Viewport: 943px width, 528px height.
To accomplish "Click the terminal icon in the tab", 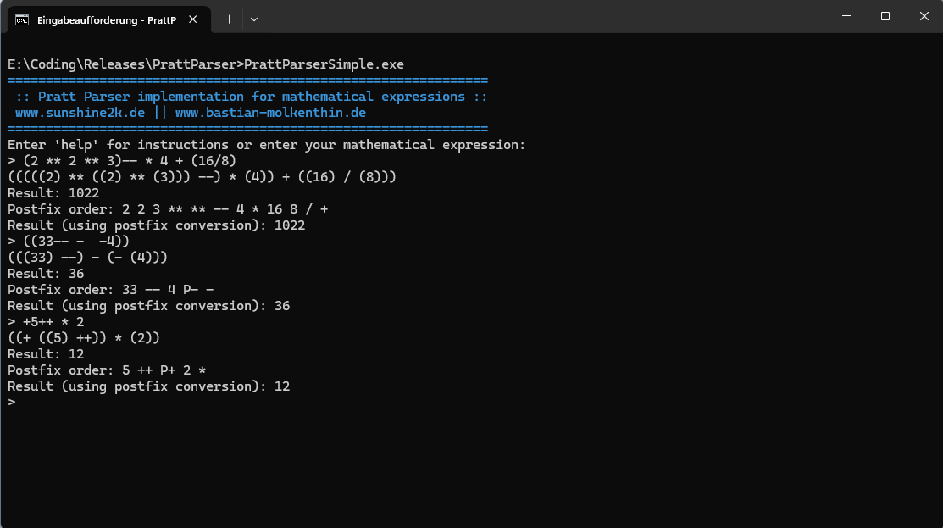I will (22, 19).
